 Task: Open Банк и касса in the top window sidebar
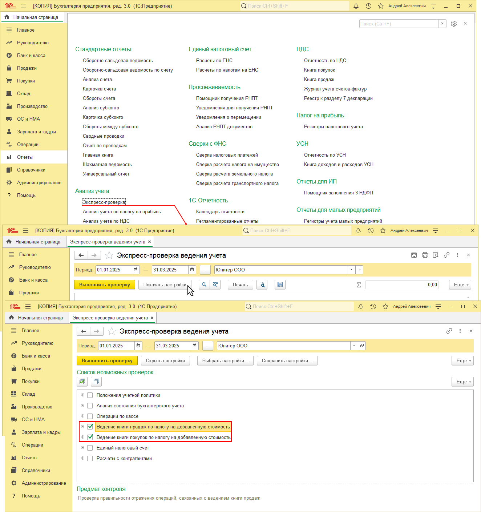34,55
